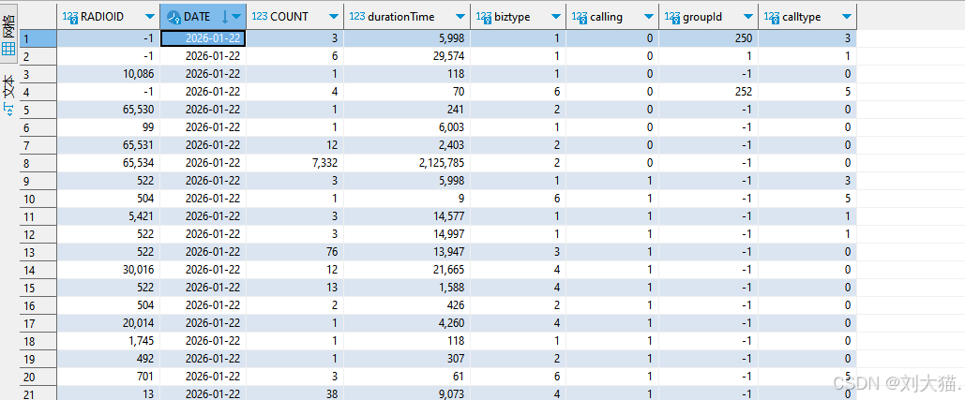The image size is (965, 400).
Task: Click the durationTime cell 14,577
Action: click(407, 216)
